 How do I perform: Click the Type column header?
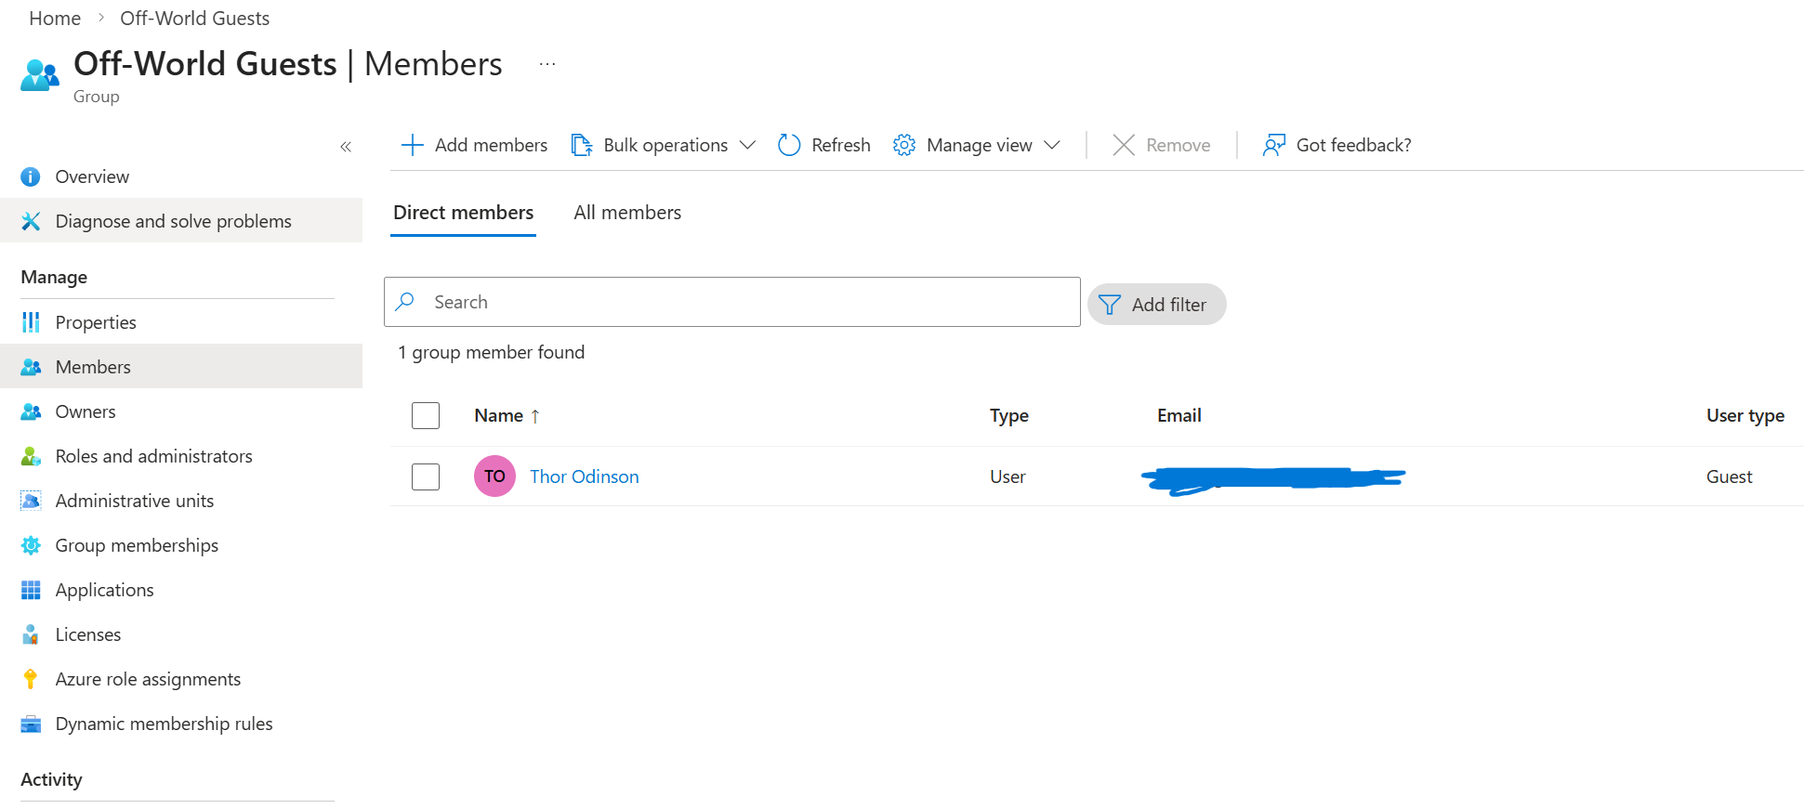1009,416
